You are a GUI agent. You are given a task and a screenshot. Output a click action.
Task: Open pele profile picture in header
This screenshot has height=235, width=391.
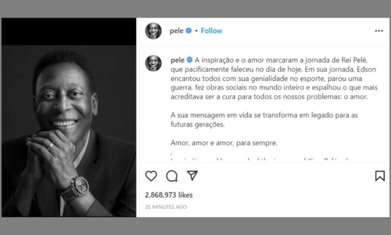tap(153, 31)
